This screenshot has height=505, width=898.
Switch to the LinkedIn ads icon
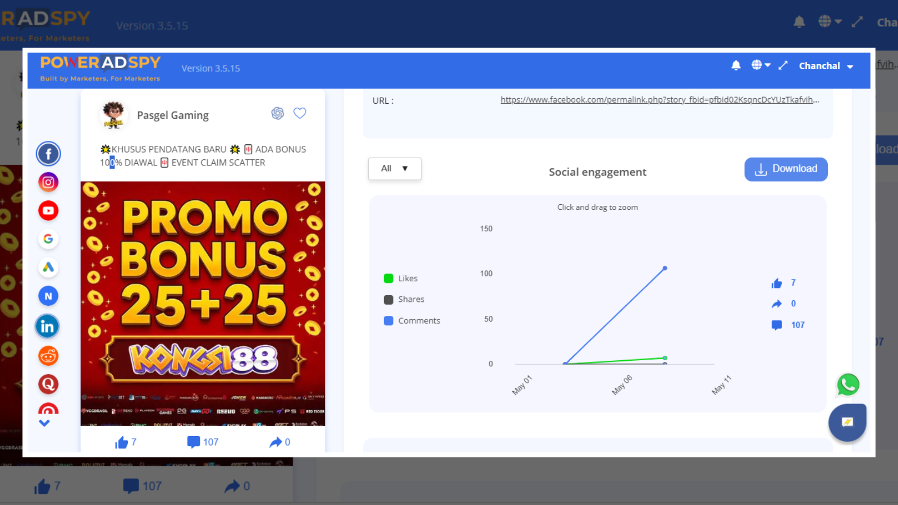(48, 326)
